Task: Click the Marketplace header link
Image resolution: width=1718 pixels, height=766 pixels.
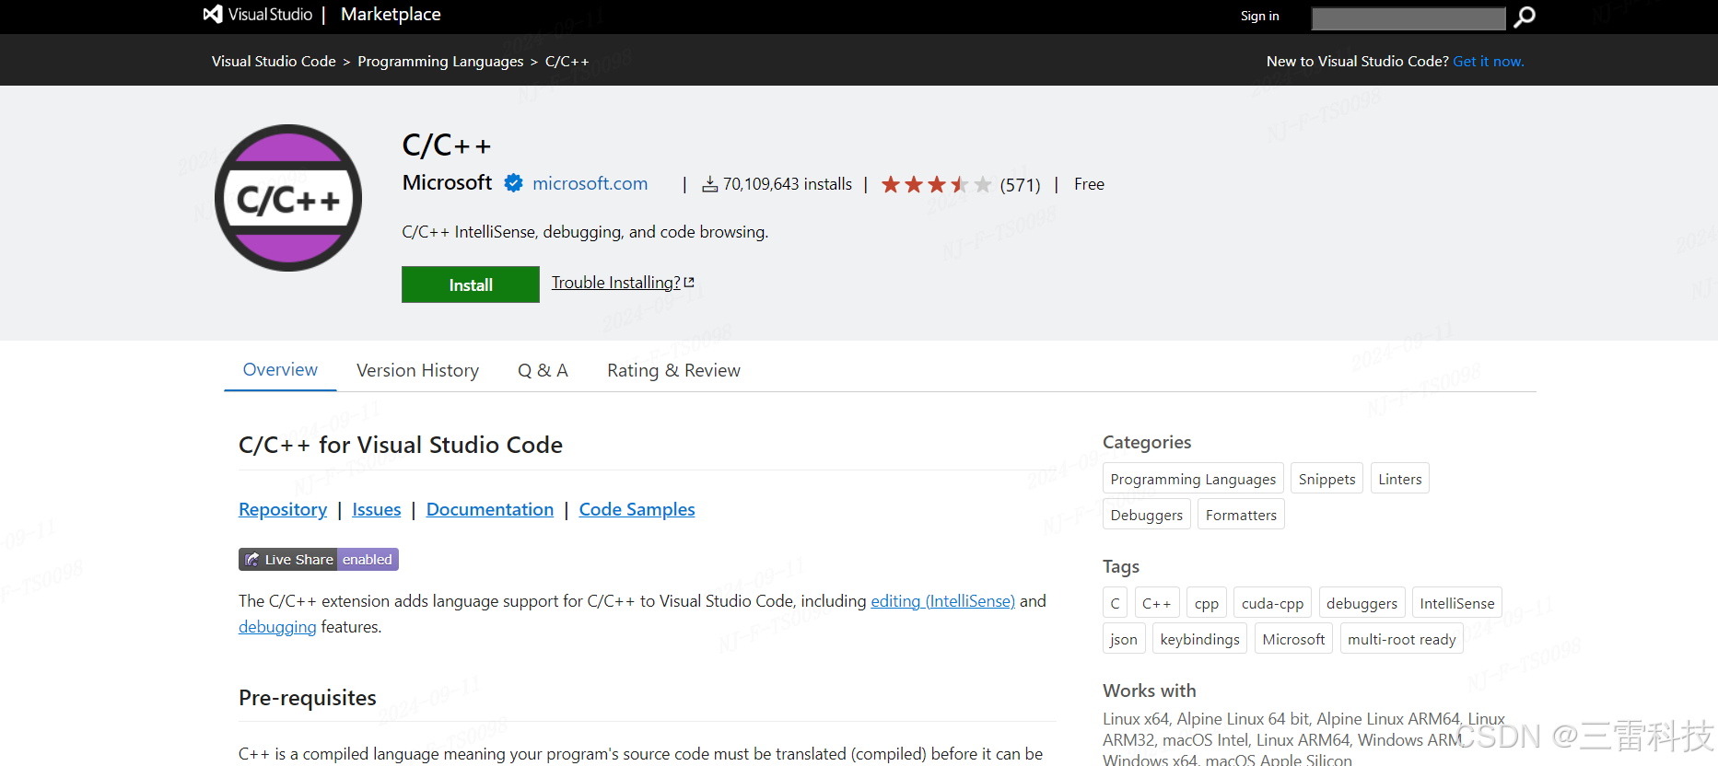Action: [391, 14]
